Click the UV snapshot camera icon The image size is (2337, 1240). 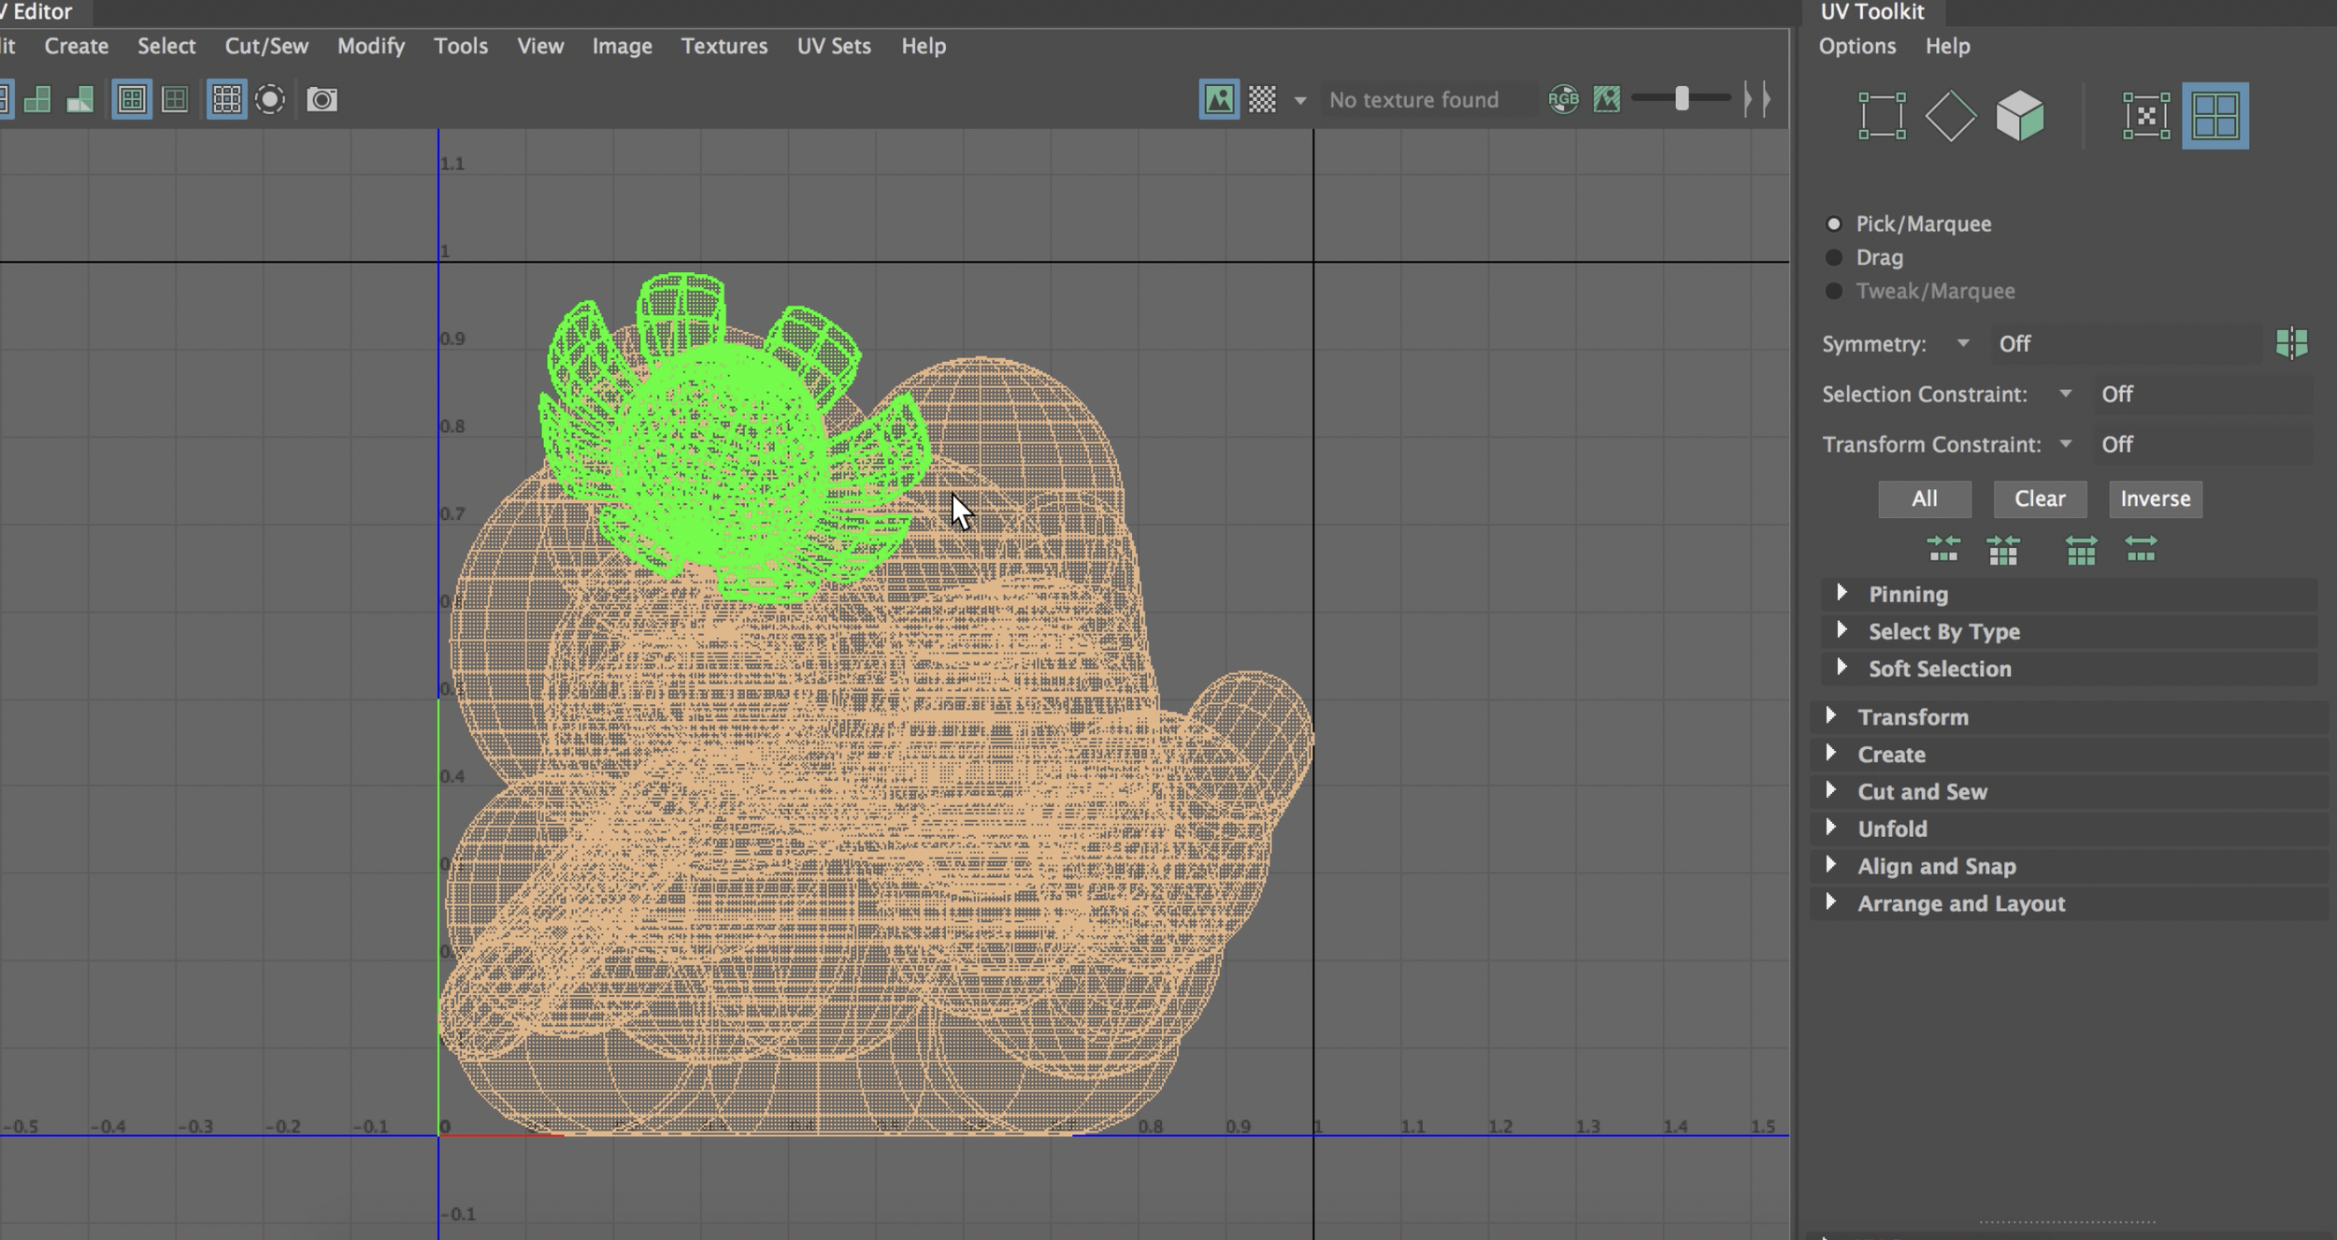322,99
